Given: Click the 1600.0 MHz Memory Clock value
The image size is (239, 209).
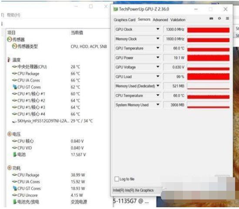Looking at the screenshot, I should pos(175,39).
